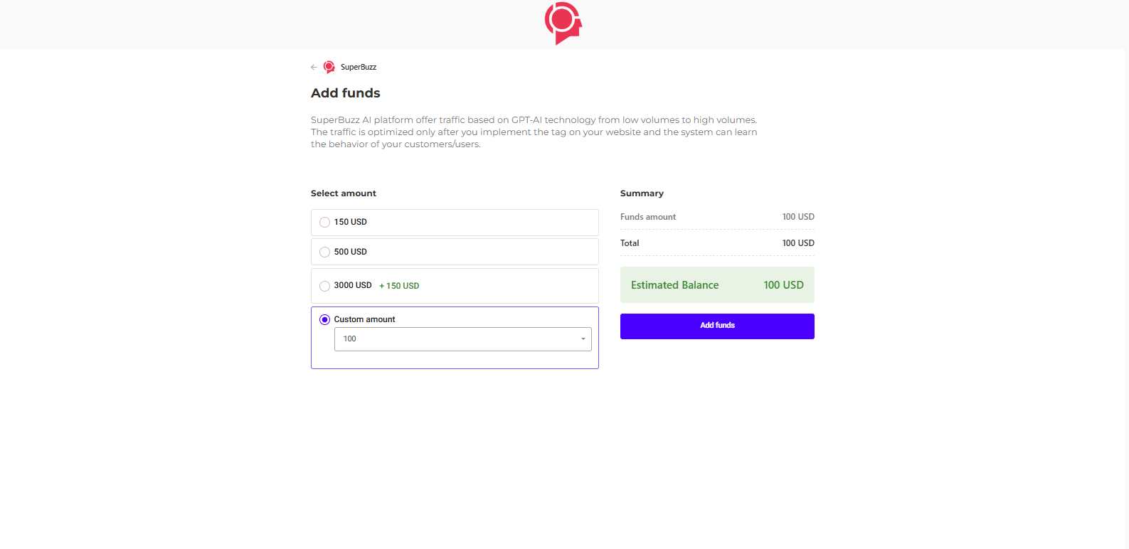1129x549 pixels.
Task: Select the 150 USD radio option
Action: 324,222
